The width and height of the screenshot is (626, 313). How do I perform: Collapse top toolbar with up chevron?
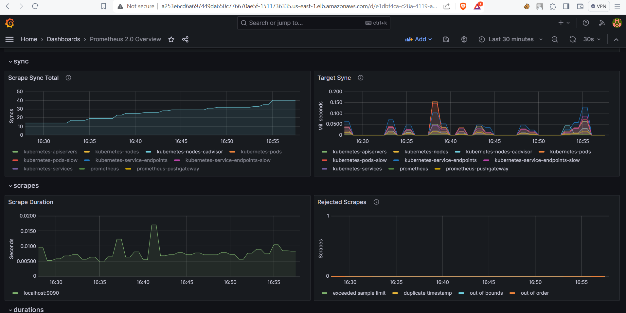tap(616, 40)
